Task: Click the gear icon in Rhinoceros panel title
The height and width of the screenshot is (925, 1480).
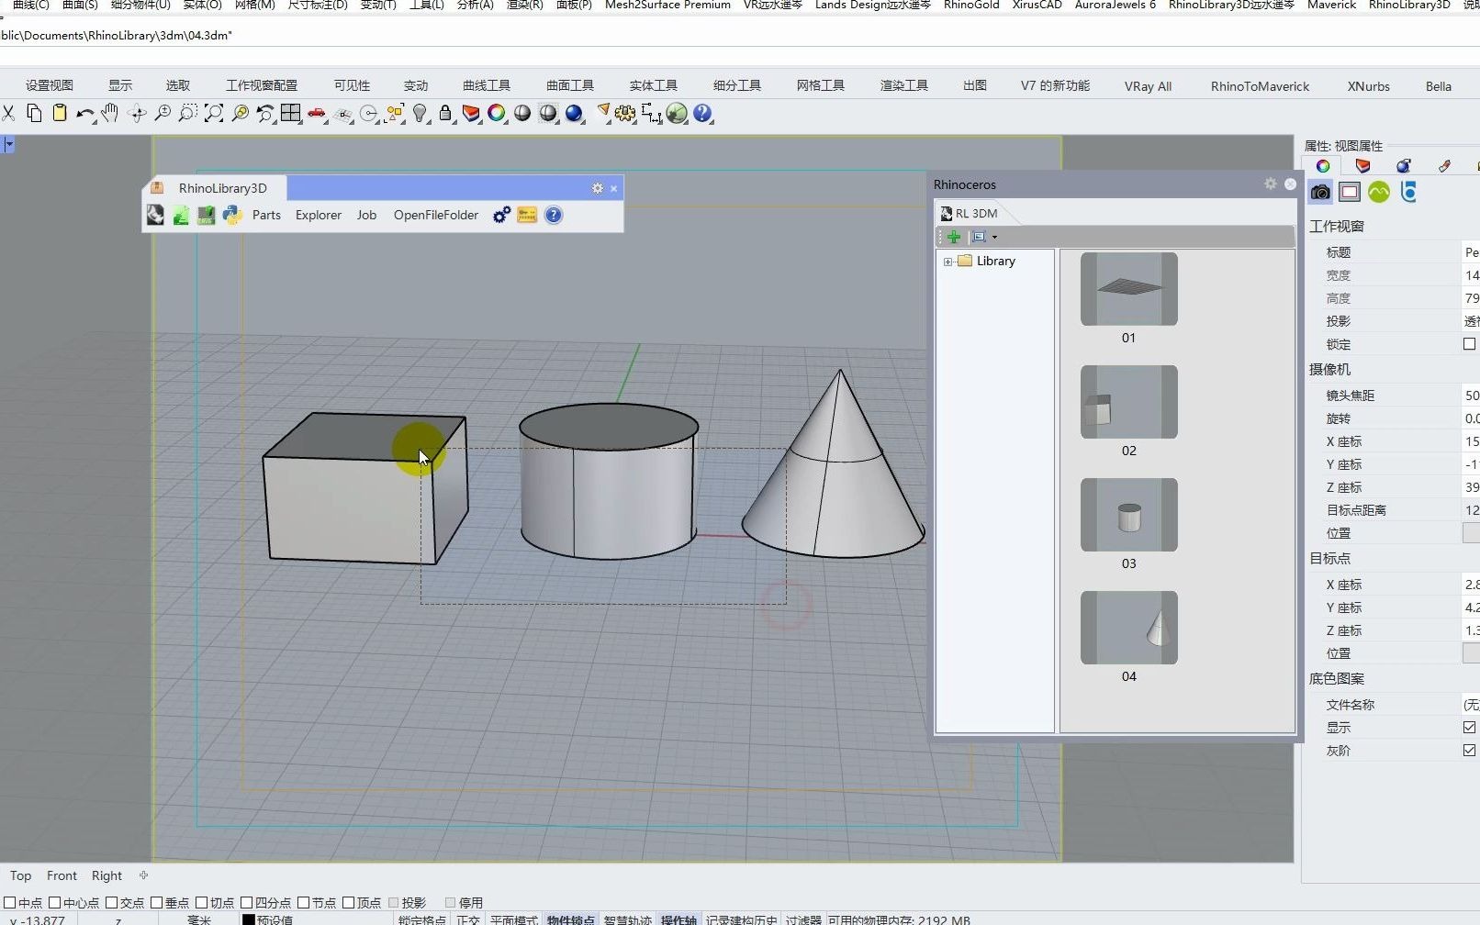Action: point(1271,184)
